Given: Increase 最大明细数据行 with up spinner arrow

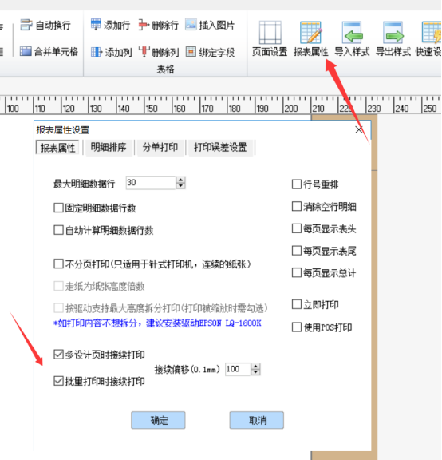Looking at the screenshot, I should click(180, 180).
